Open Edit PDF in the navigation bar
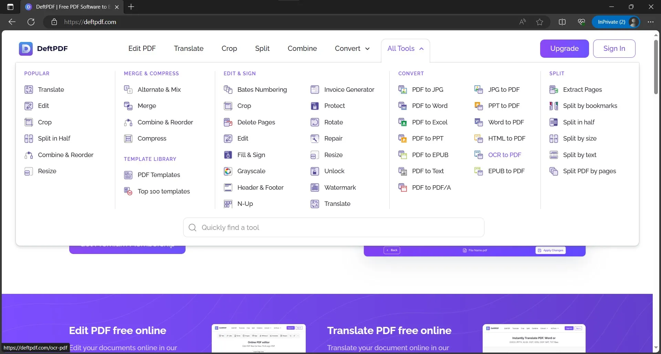 (x=142, y=48)
